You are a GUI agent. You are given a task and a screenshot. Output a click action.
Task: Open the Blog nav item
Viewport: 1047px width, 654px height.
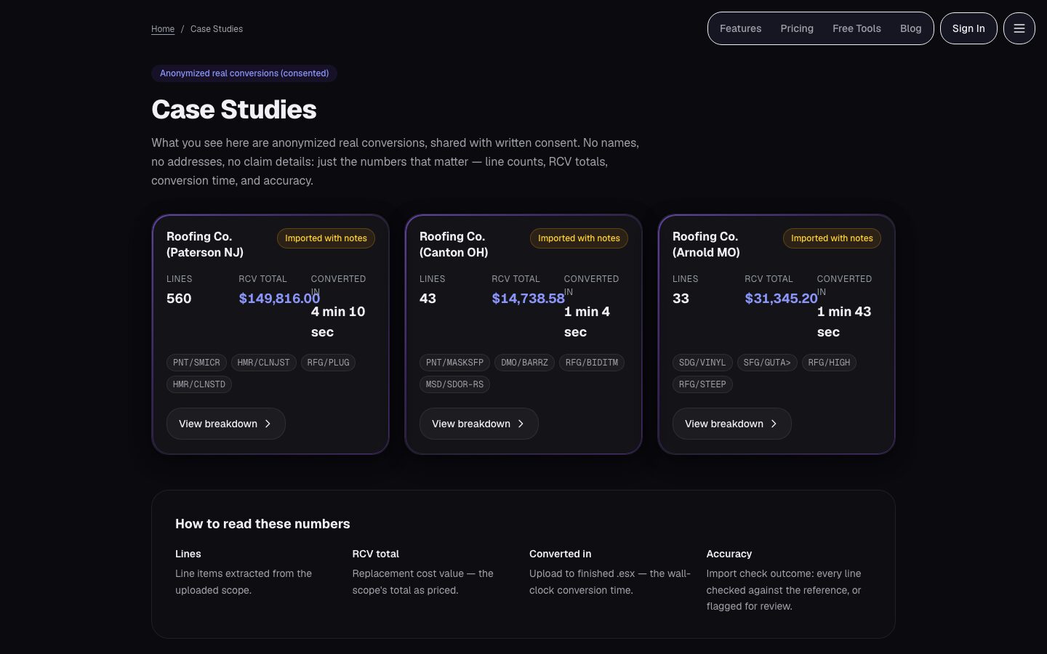pos(910,28)
